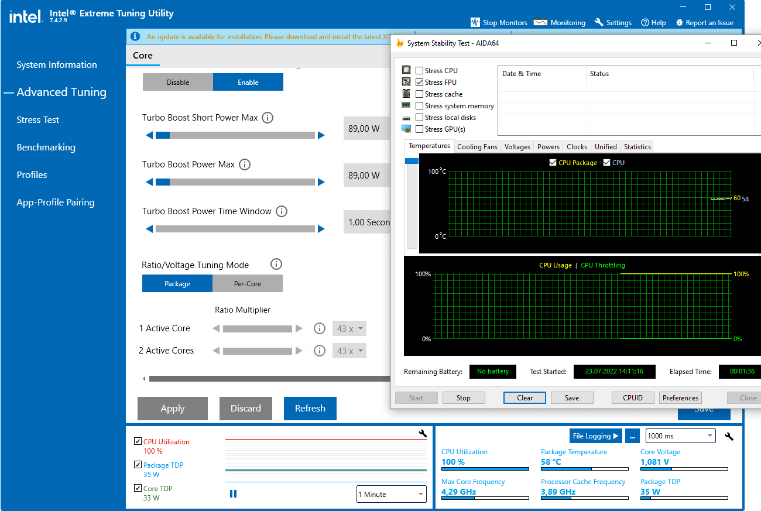The image size is (761, 511).
Task: Click the AIDA64 flame title icon
Action: (400, 43)
